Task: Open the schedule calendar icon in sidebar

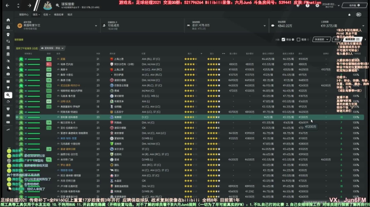Action: 8,81
